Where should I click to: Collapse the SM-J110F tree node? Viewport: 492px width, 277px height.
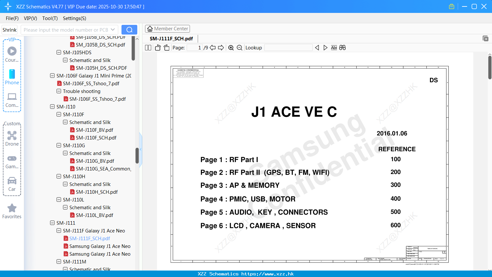(59, 114)
